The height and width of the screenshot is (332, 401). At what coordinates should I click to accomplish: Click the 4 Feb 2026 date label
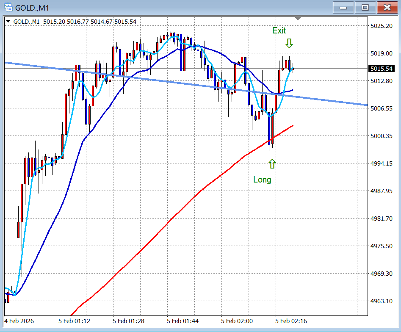click(19, 321)
